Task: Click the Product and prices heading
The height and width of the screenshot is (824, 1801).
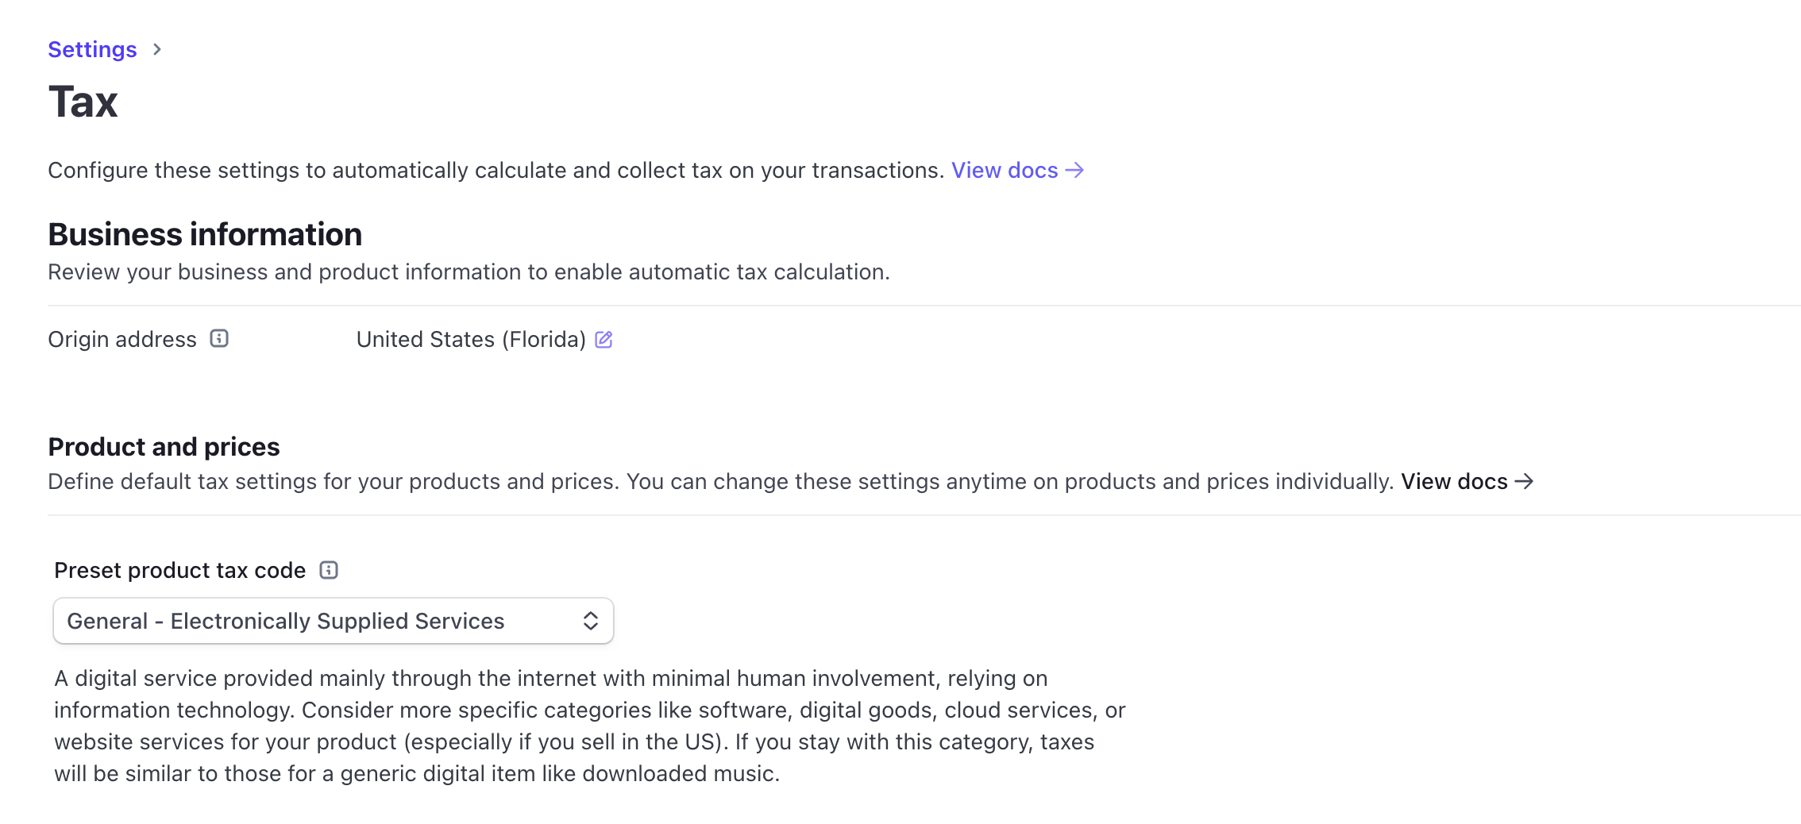Action: tap(164, 447)
